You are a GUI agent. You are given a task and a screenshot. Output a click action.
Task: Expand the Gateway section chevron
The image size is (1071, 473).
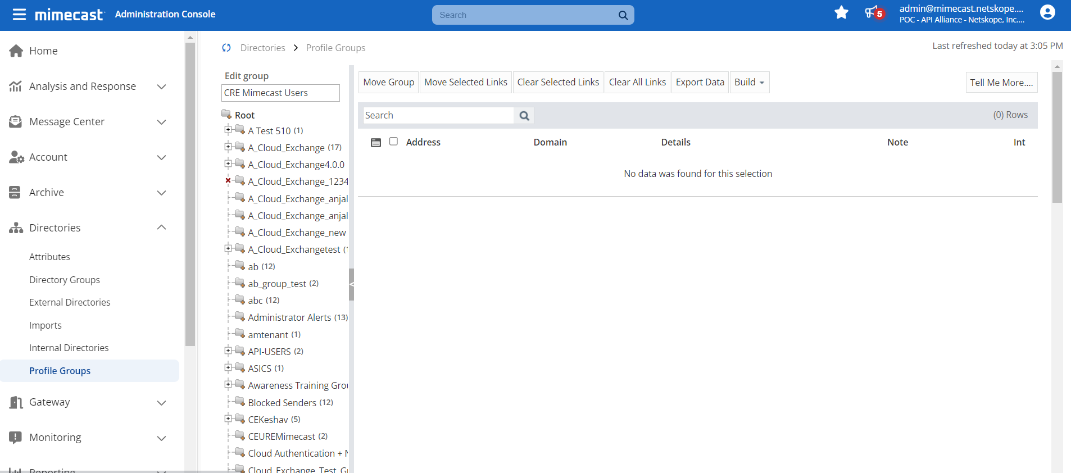(x=161, y=403)
